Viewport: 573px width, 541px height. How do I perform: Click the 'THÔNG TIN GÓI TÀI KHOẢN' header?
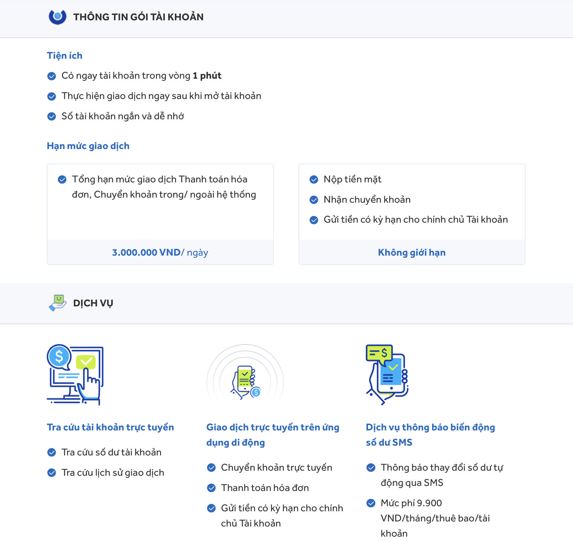coord(138,17)
